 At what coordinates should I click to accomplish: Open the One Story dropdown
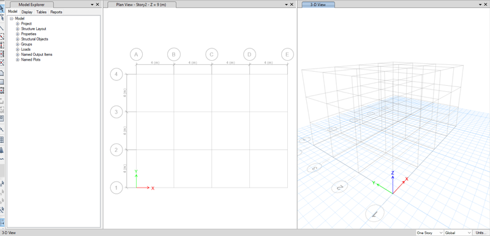(430, 233)
